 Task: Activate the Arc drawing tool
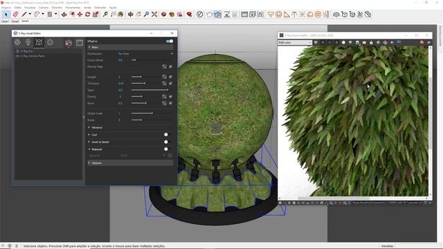tap(37, 14)
